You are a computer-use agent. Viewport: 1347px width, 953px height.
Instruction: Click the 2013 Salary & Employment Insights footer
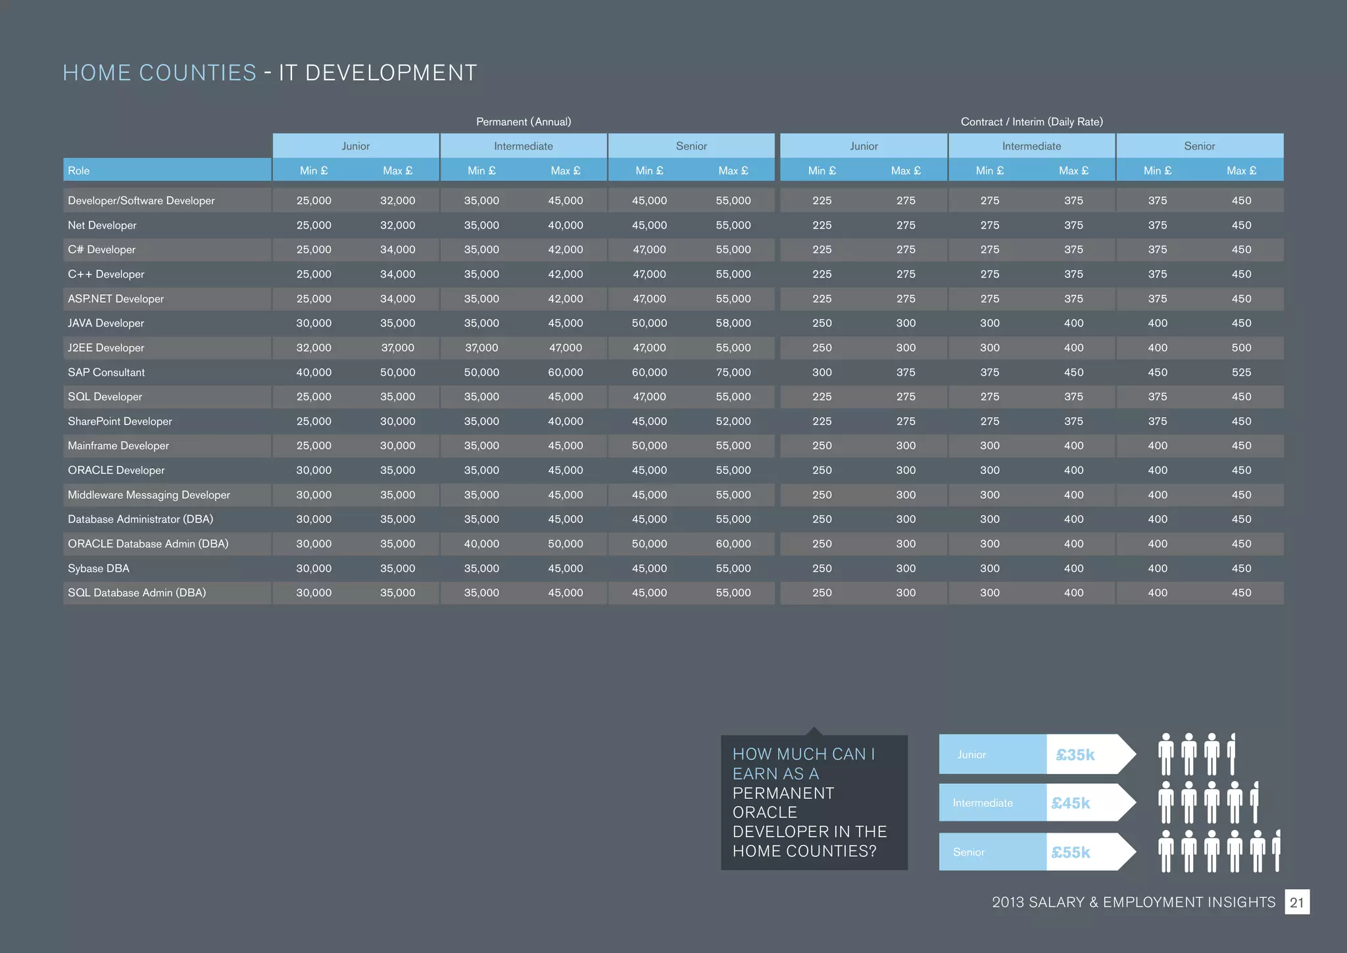[1133, 902]
